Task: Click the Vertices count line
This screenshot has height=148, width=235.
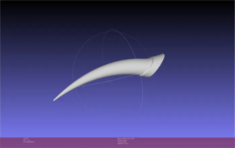Action: coord(122,140)
